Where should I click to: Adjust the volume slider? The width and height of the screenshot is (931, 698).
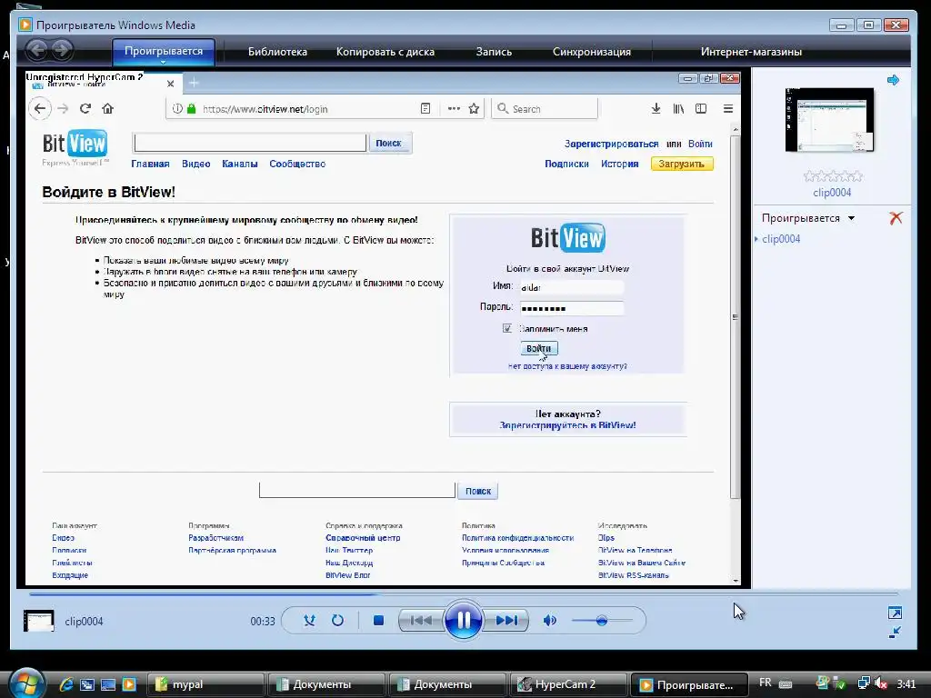602,621
